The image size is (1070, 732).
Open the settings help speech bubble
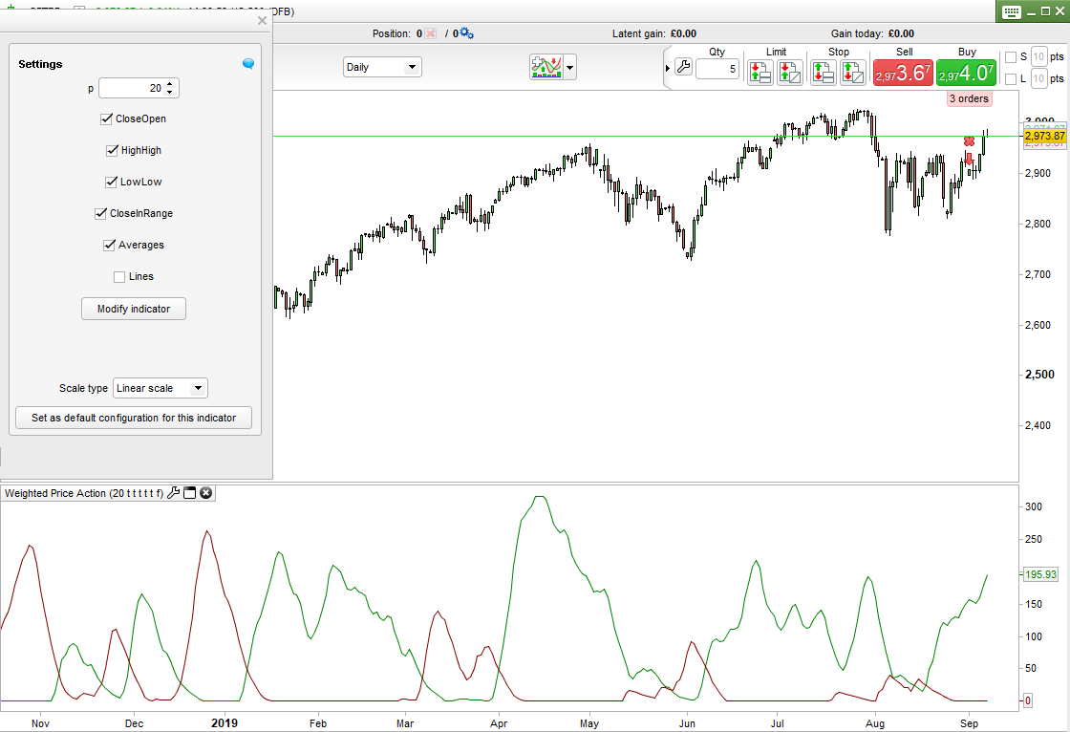pos(248,63)
